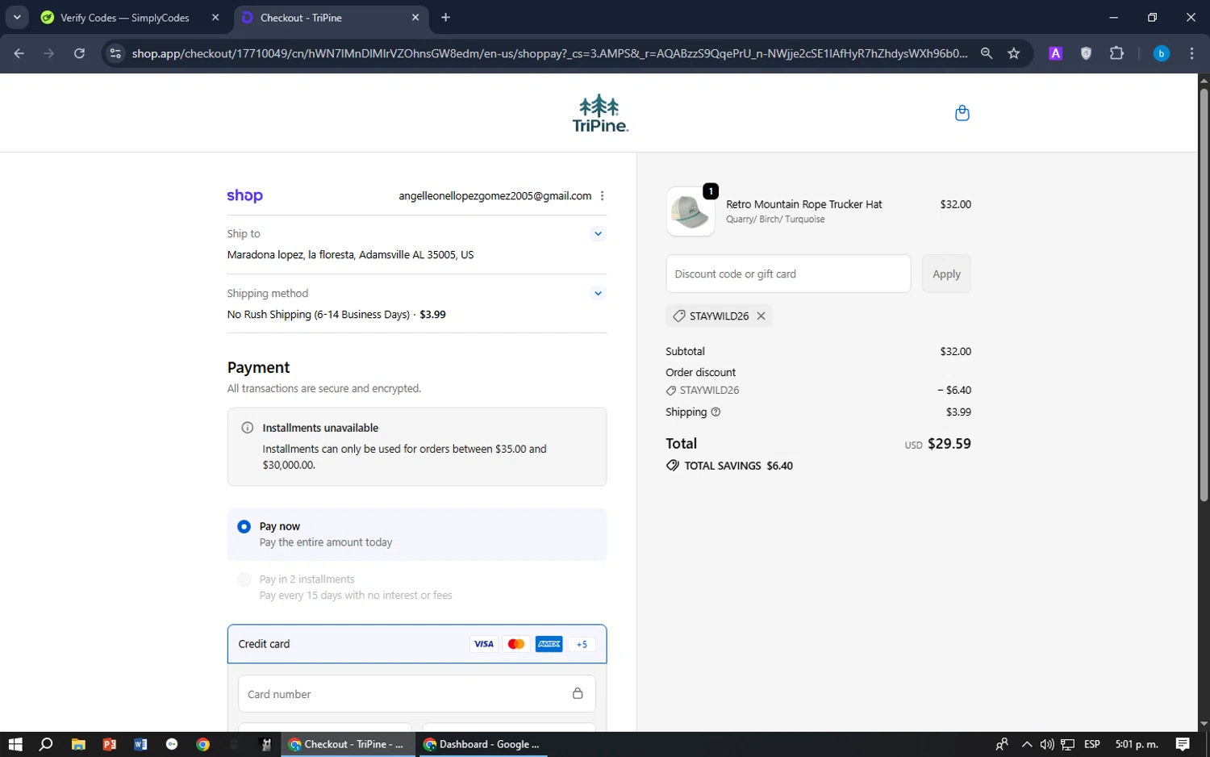Click the Card number field
This screenshot has height=757, width=1210.
417,693
